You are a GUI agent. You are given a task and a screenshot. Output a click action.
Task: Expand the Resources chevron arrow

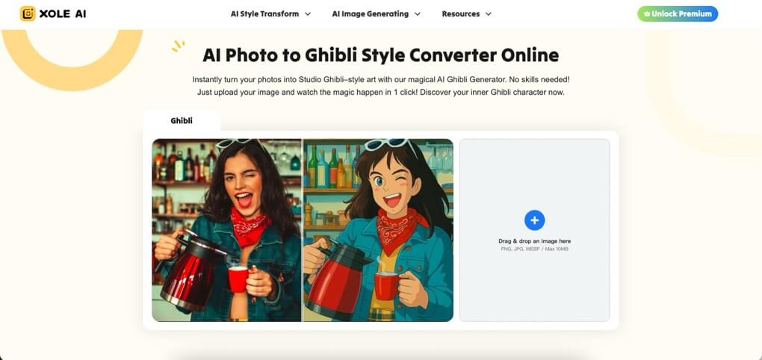pos(489,14)
